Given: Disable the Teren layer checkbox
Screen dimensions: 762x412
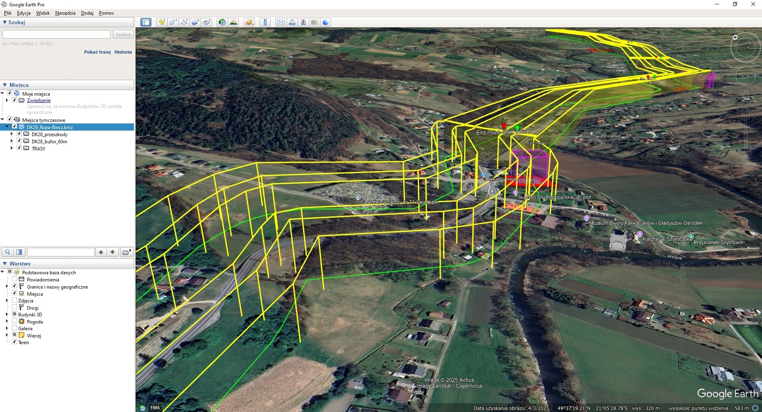Looking at the screenshot, I should pos(15,342).
